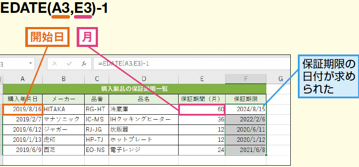Image resolution: width=359 pixels, height=167 pixels.
Task: Select column F header
Action: (246, 79)
